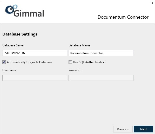The image size is (155, 134).
Task: Click the small light-blue gear icon
Action: [15, 7]
